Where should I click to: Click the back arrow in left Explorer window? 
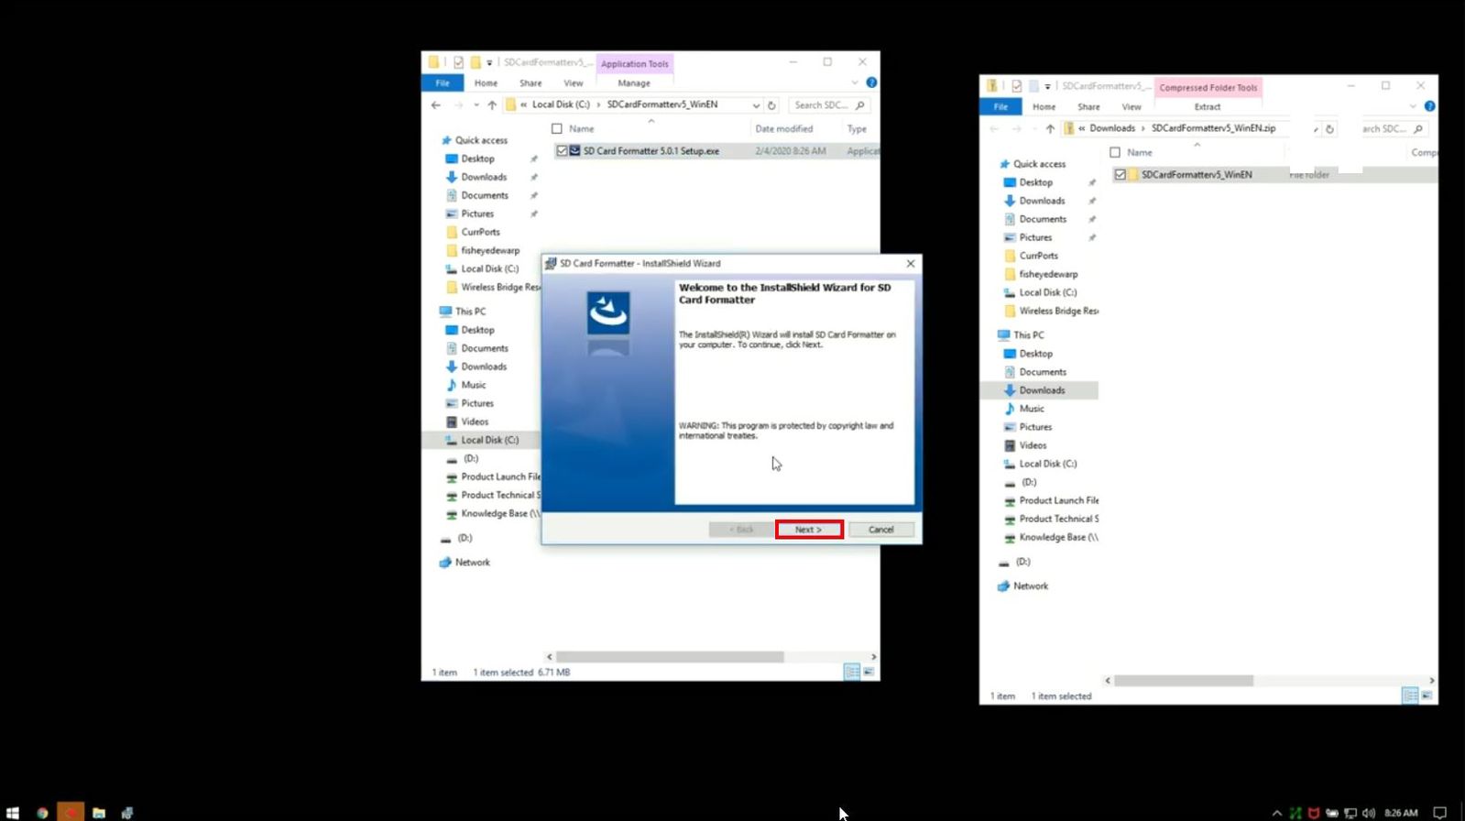pos(436,105)
